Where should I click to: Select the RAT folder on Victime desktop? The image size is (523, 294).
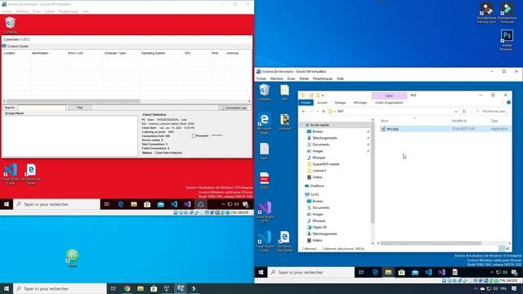click(x=284, y=92)
